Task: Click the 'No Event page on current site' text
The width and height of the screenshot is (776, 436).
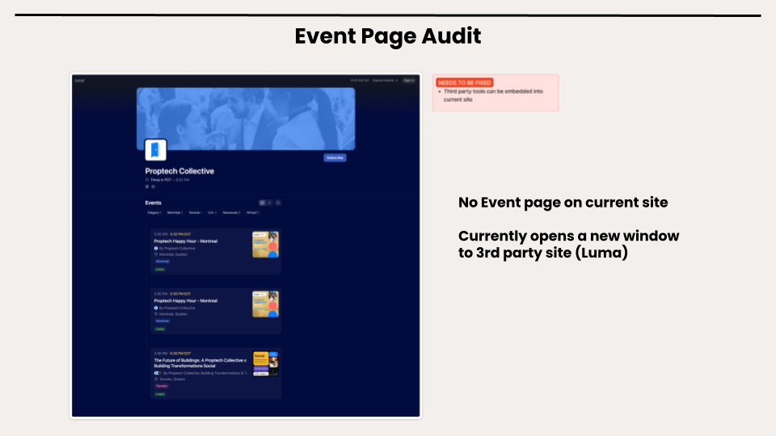Action: tap(563, 202)
